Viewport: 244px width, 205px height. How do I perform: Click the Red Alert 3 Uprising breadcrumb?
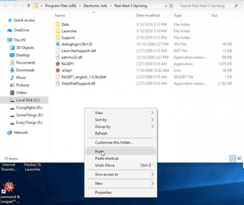pos(131,6)
